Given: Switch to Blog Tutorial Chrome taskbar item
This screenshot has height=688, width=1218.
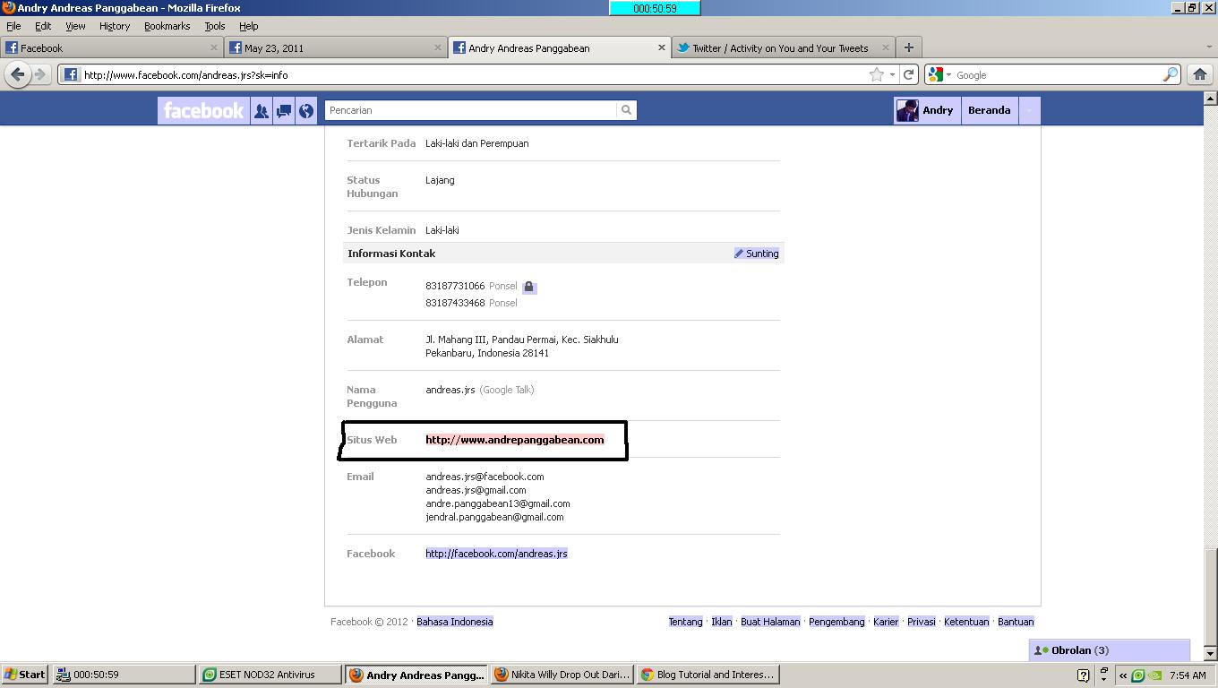Looking at the screenshot, I should [x=708, y=675].
